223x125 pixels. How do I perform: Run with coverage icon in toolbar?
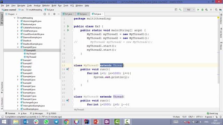[x=207, y=10]
